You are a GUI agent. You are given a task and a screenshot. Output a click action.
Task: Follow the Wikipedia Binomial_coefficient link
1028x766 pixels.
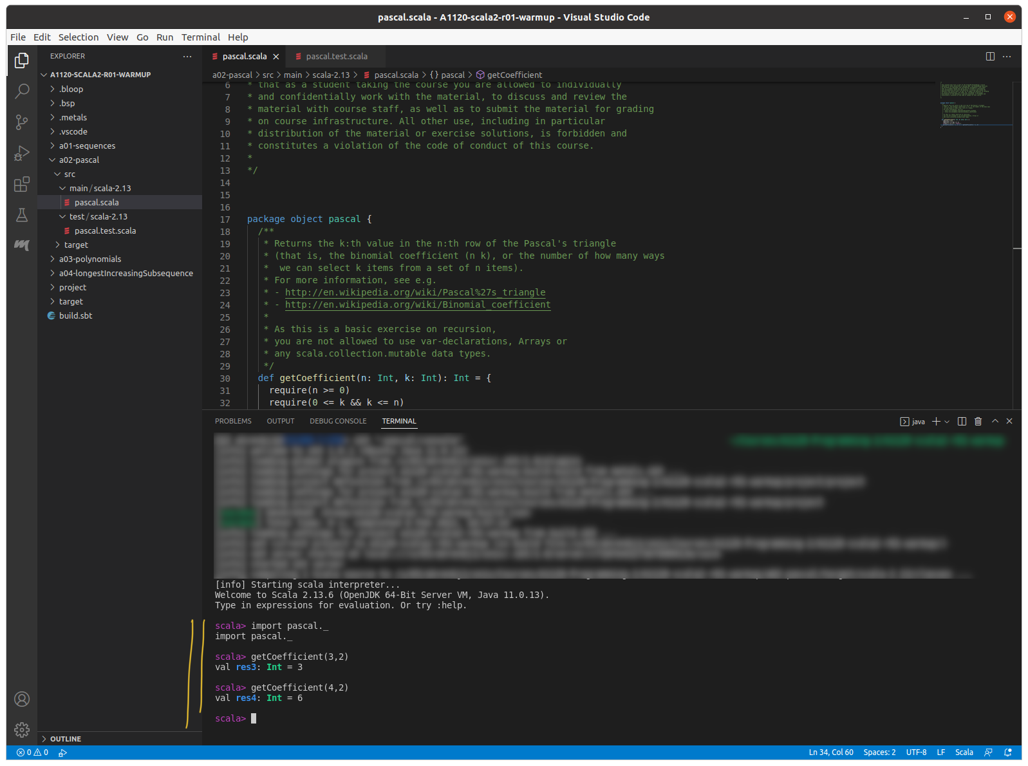click(417, 304)
